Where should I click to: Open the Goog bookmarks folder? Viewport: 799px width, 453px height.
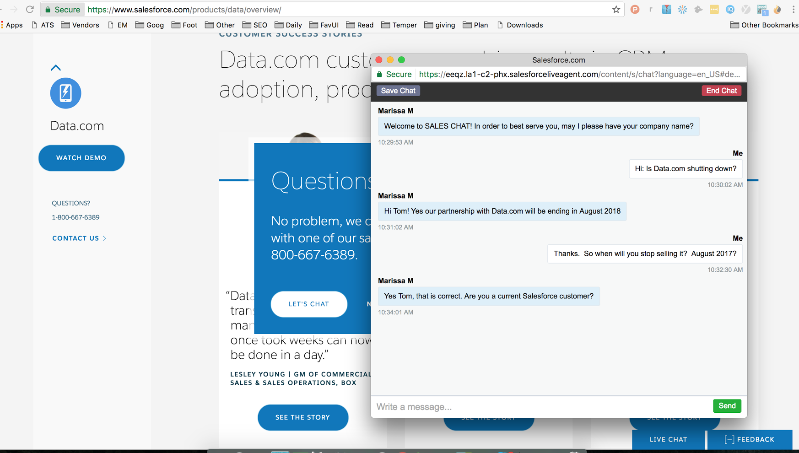150,25
